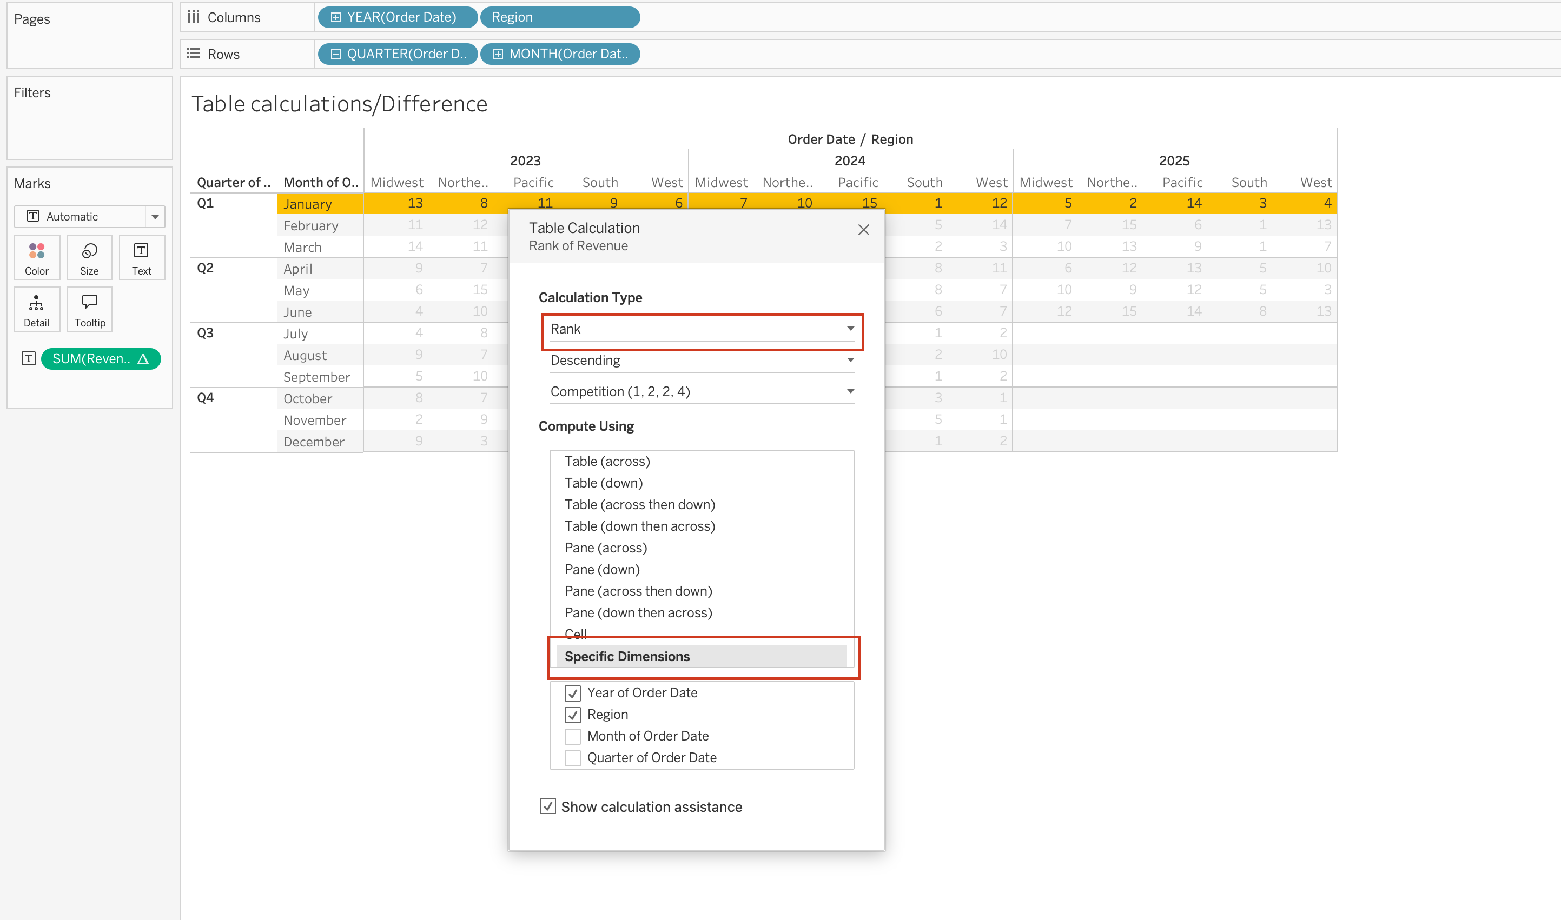
Task: Click the table calculation delta icon on SUM(Revenue)
Action: [143, 359]
